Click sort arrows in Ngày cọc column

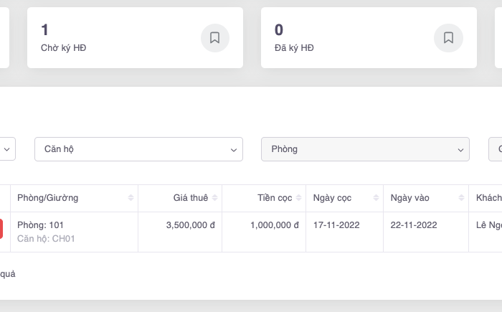pos(375,198)
